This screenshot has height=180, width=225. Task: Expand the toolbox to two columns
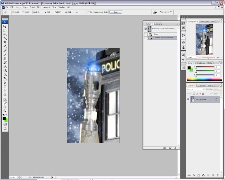point(3,17)
